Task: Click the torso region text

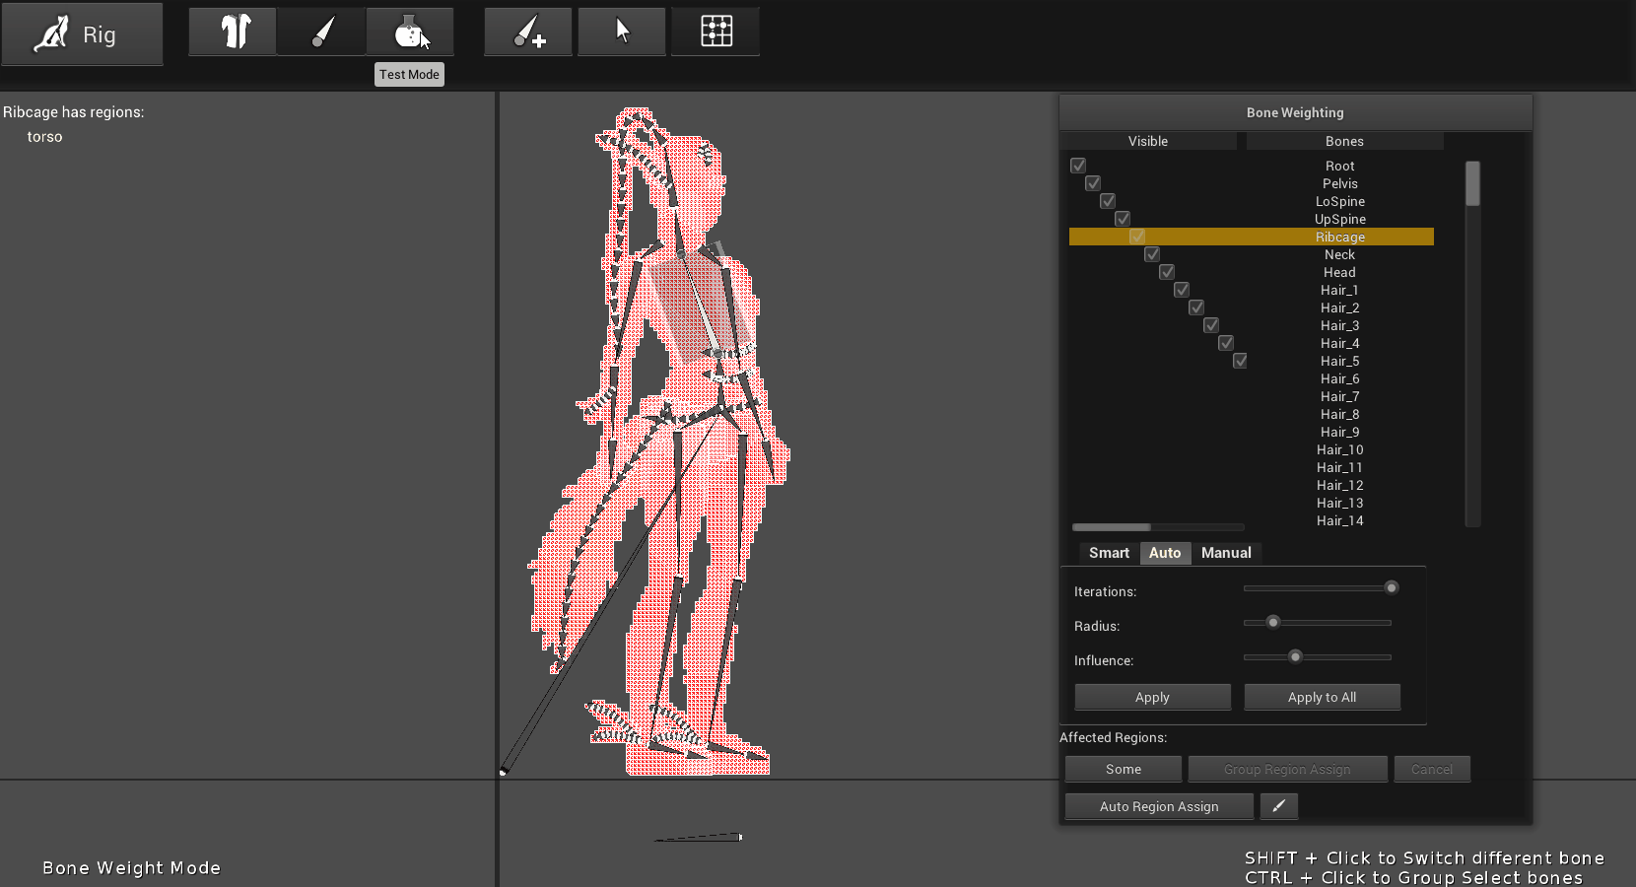Action: click(44, 137)
